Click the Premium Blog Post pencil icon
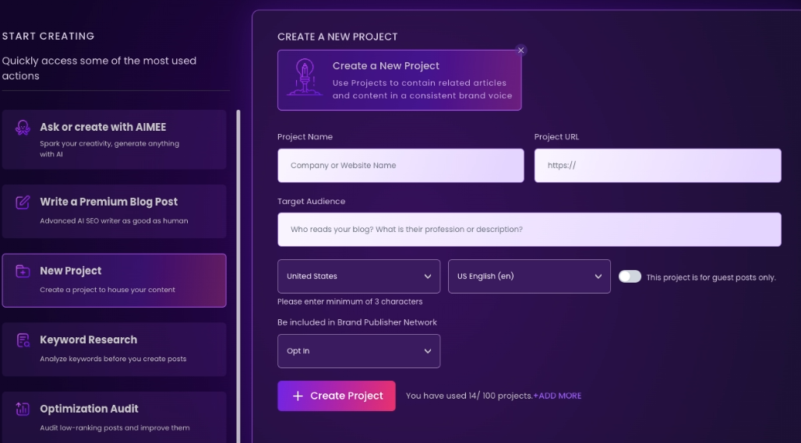 point(23,202)
